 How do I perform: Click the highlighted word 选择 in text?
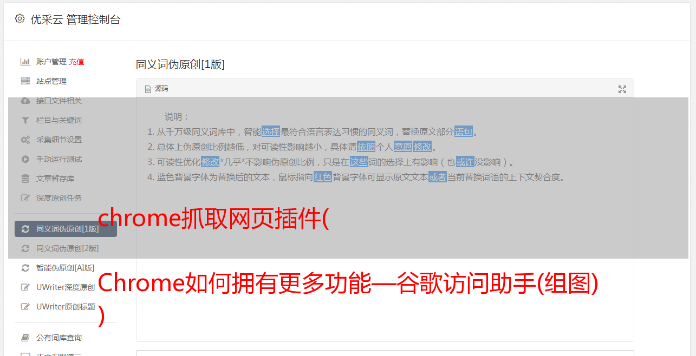(x=271, y=131)
